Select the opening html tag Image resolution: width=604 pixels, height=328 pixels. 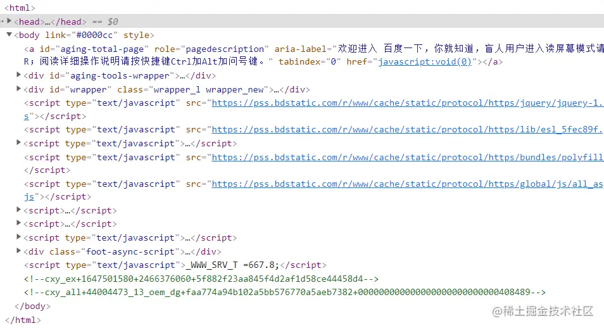click(x=20, y=8)
